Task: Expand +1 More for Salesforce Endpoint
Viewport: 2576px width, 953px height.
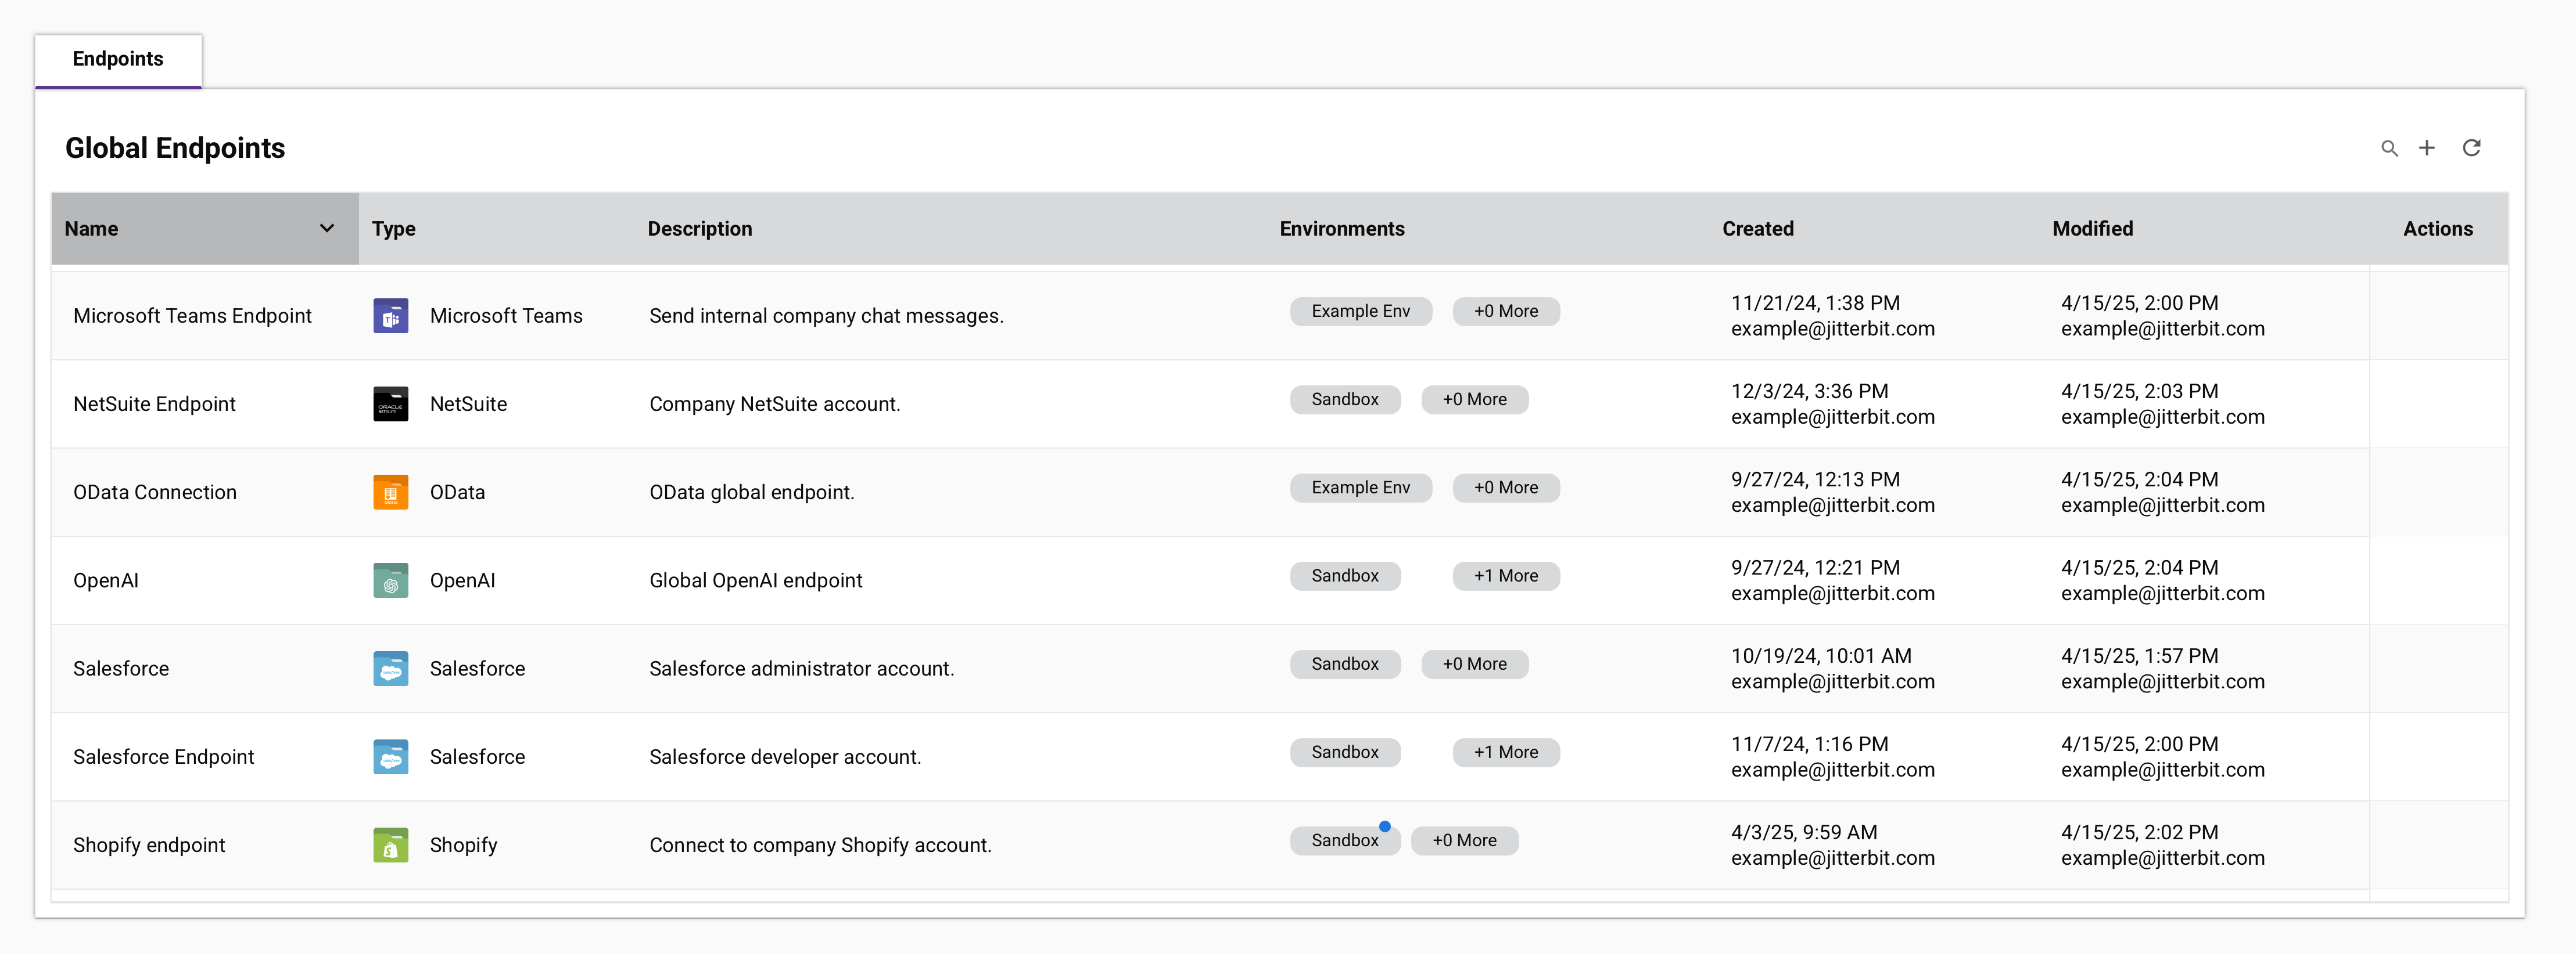Action: pos(1505,752)
